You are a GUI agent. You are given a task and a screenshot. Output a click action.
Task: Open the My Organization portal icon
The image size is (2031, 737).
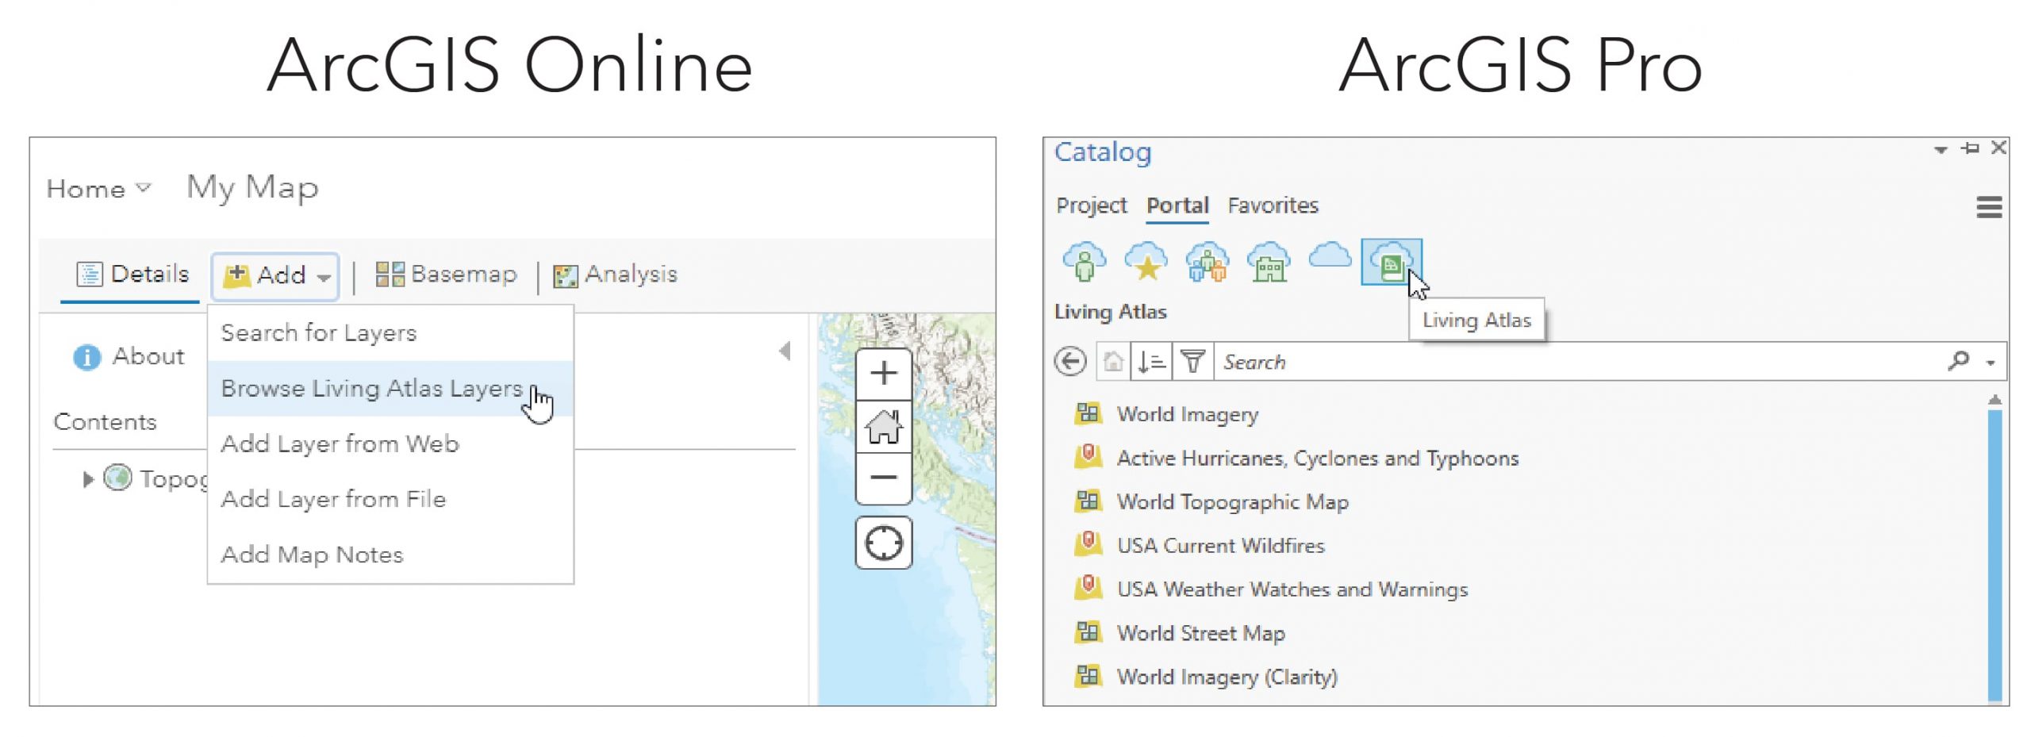click(x=1269, y=262)
